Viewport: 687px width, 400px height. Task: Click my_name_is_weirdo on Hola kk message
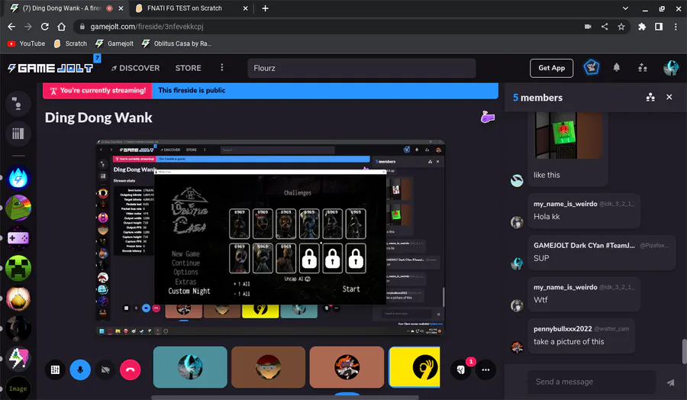565,204
